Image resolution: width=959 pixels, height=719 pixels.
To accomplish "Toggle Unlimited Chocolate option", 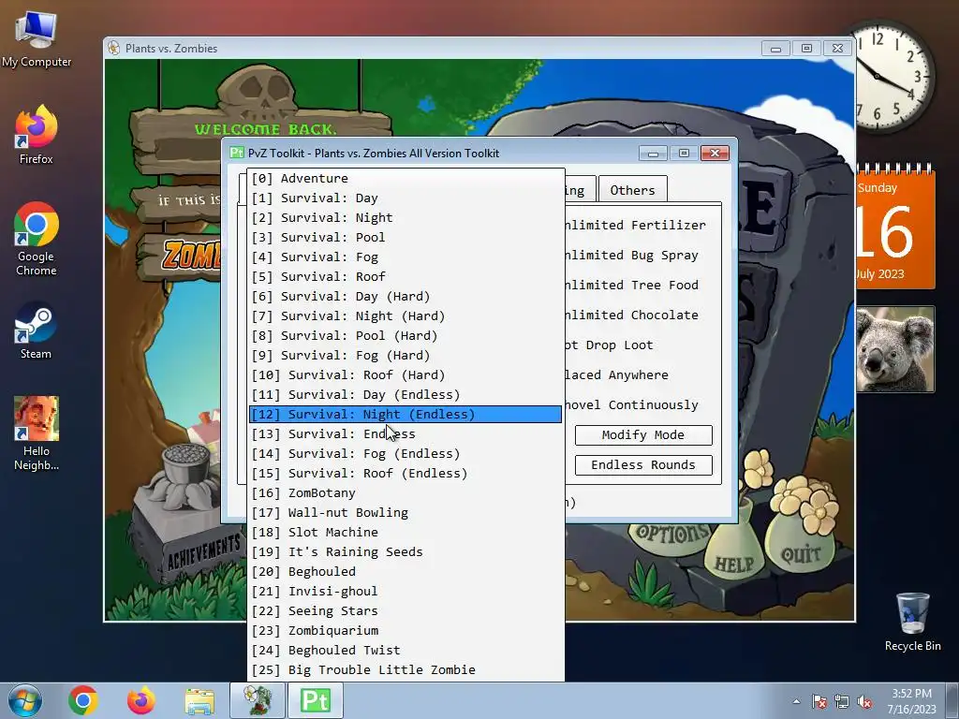I will coord(632,315).
